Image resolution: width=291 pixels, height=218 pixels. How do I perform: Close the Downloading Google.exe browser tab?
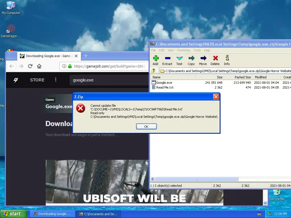76,56
